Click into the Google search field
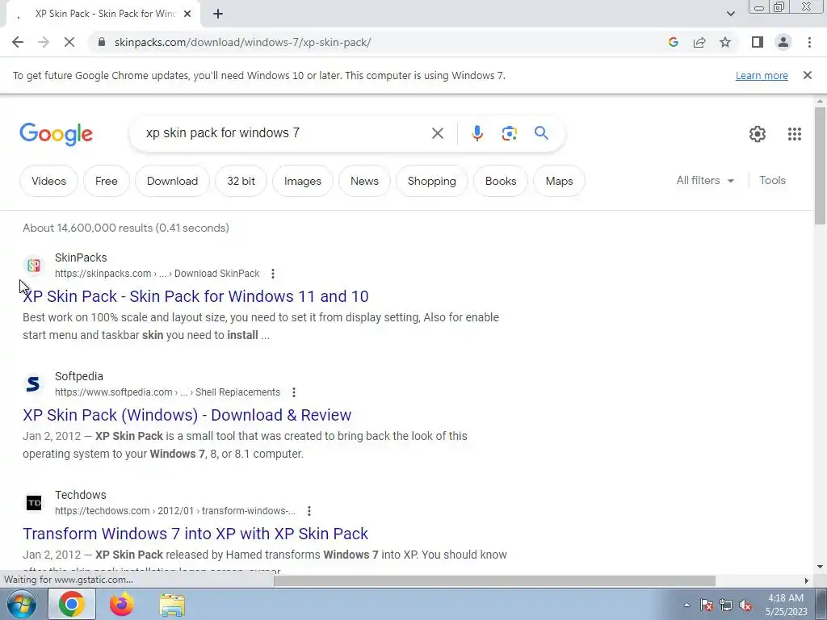 285,133
